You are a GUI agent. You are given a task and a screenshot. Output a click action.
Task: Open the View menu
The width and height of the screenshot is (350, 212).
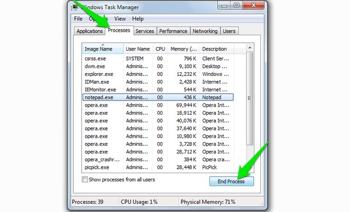120,19
